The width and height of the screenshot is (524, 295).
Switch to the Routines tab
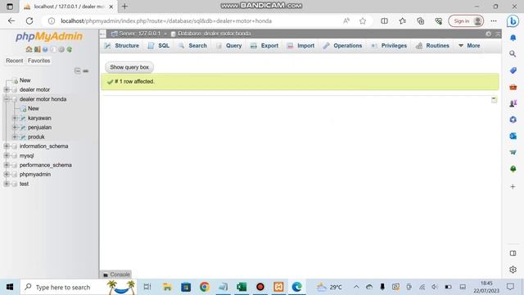click(433, 46)
